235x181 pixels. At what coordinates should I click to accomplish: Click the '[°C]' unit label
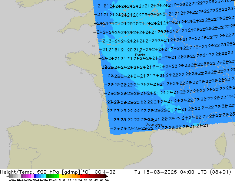pyautogui.click(x=85, y=172)
